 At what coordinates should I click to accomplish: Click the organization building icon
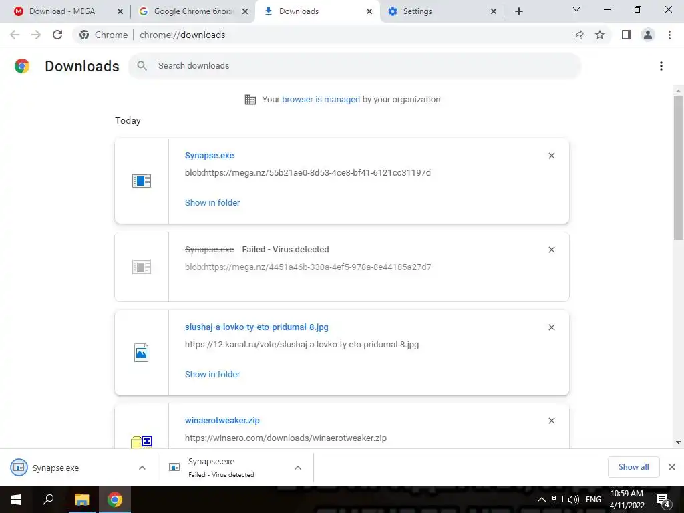tap(250, 100)
